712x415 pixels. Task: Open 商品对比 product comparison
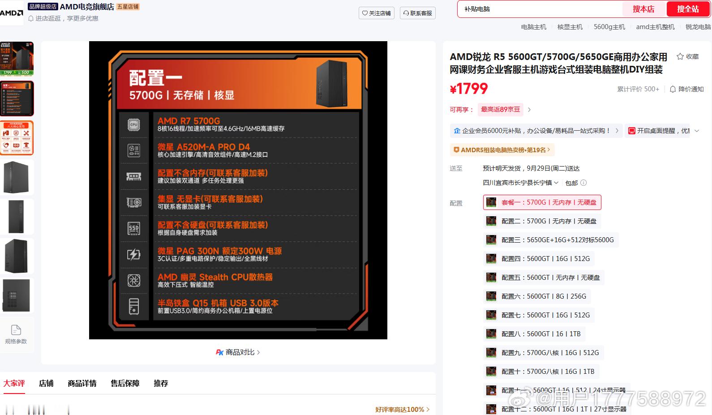click(x=238, y=352)
